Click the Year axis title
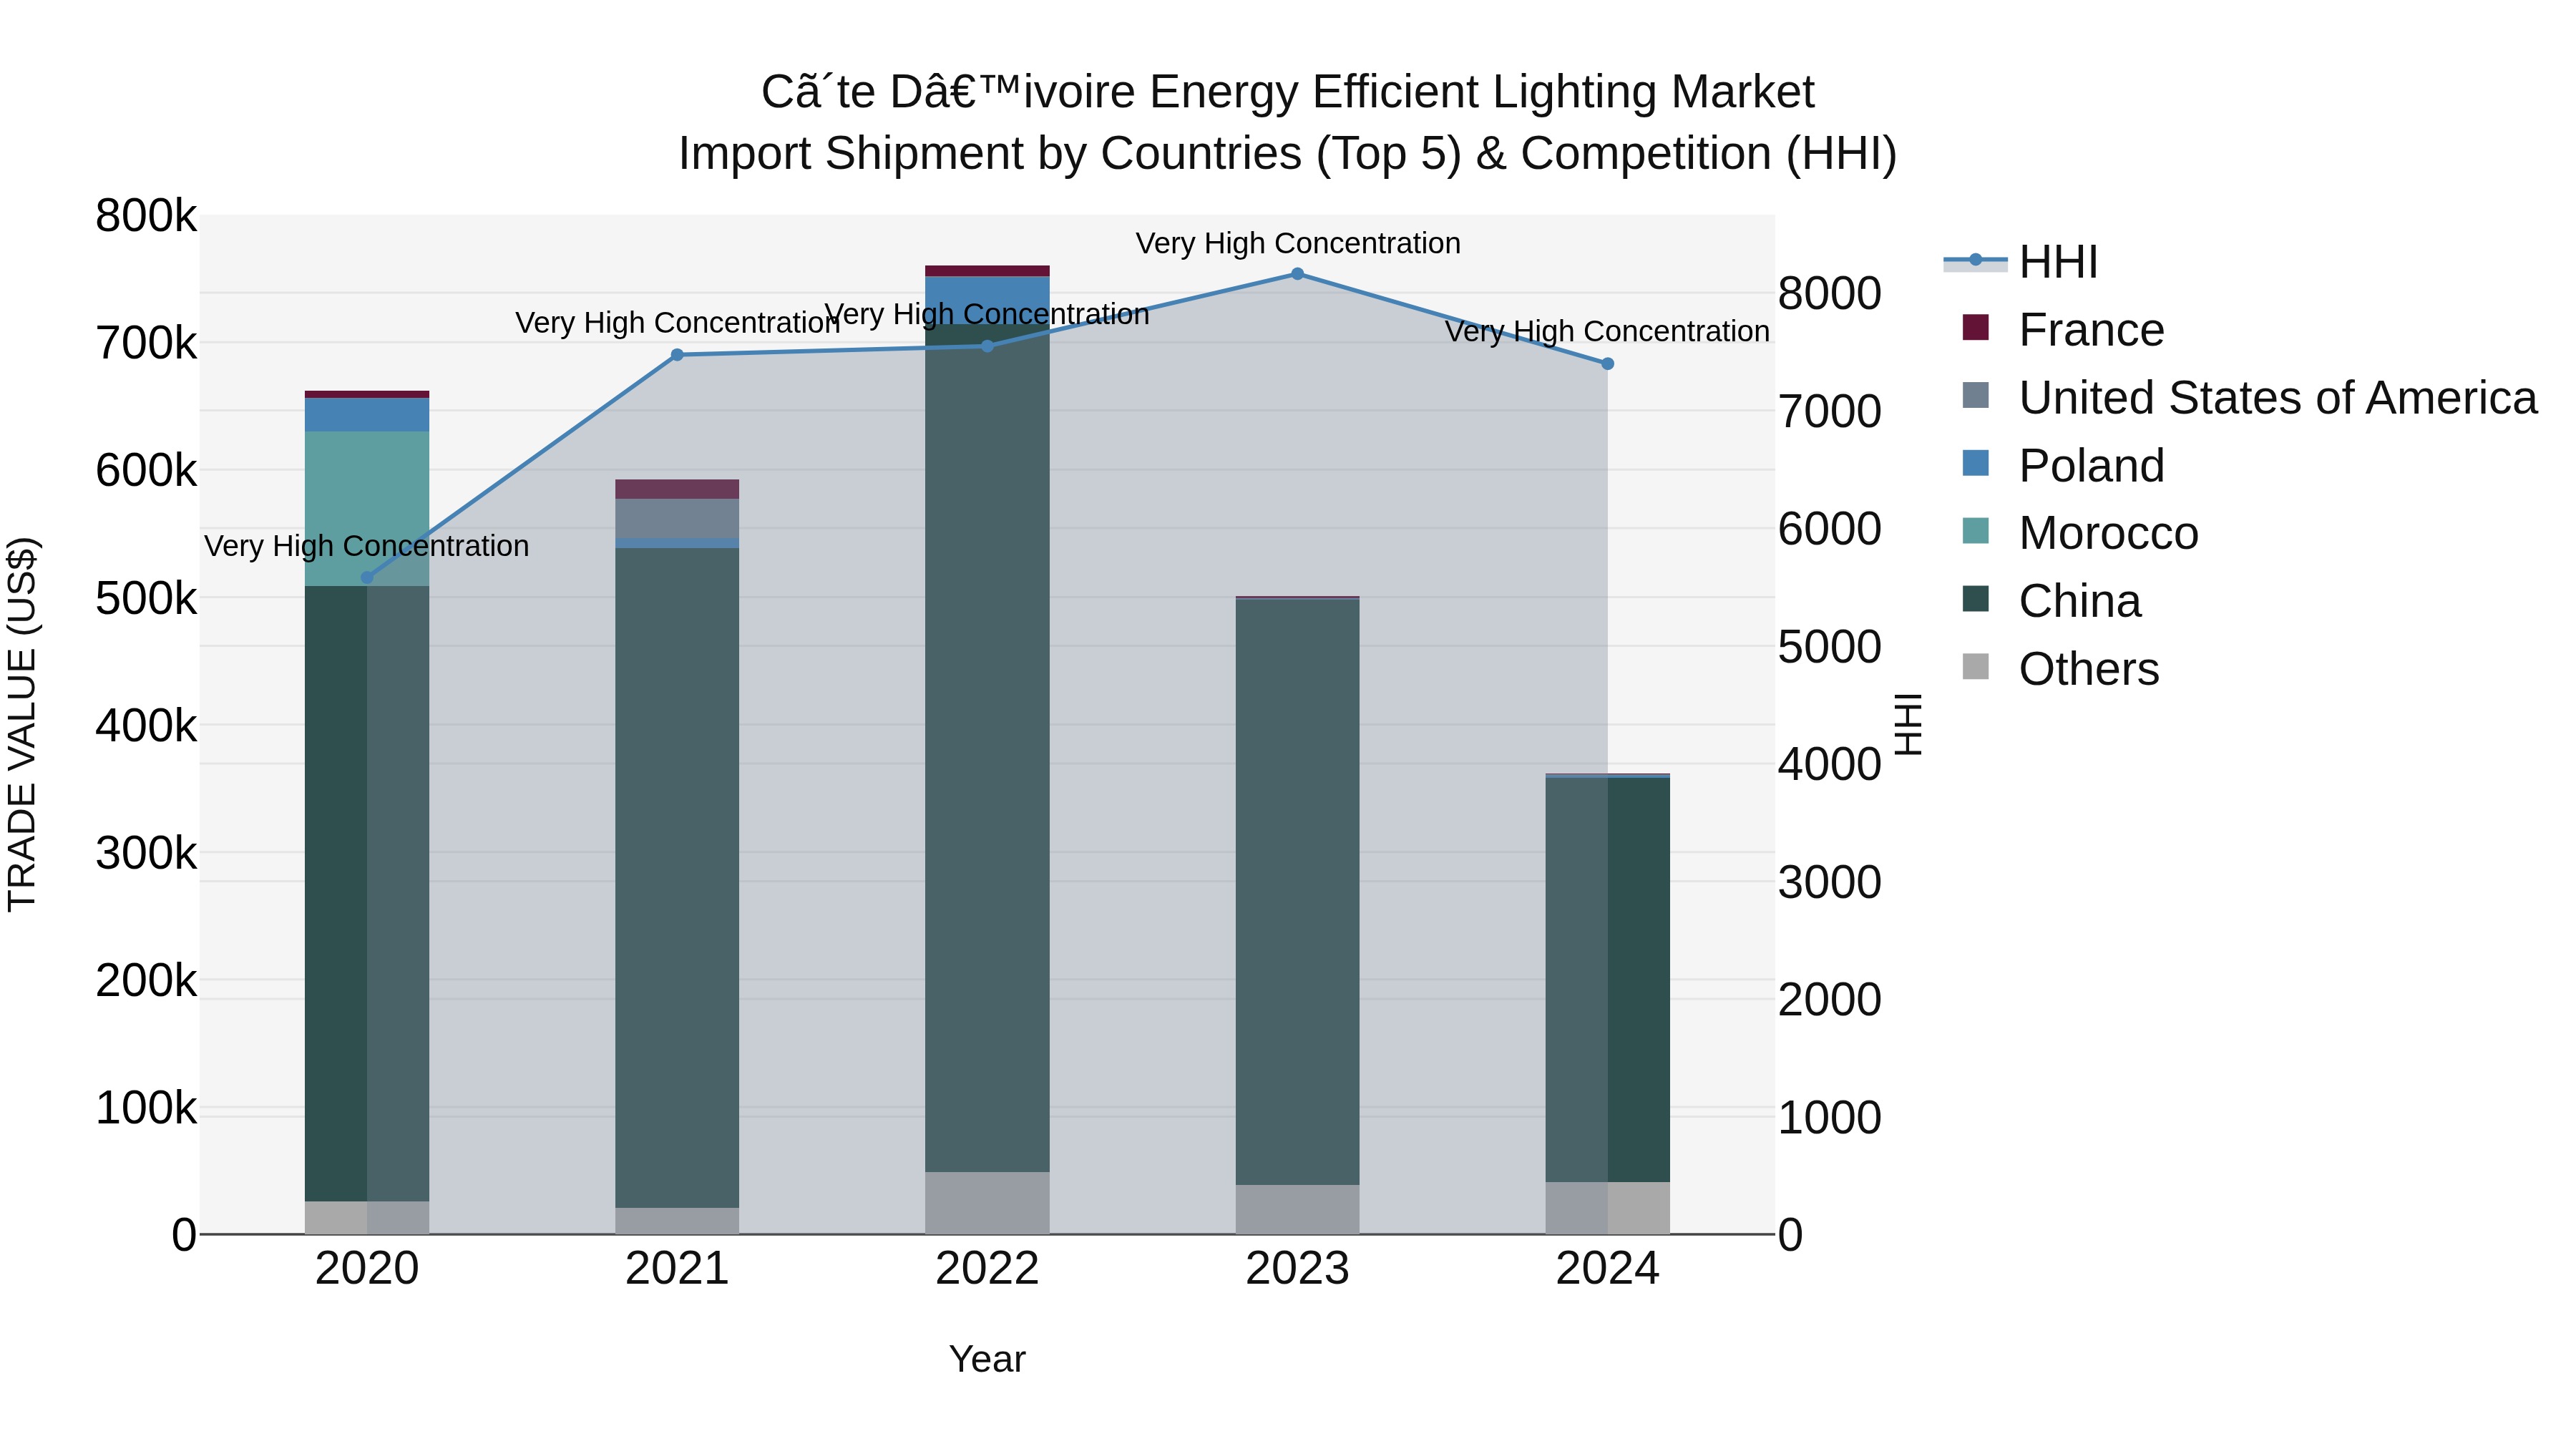Image resolution: width=2576 pixels, height=1449 pixels. coord(987,1359)
